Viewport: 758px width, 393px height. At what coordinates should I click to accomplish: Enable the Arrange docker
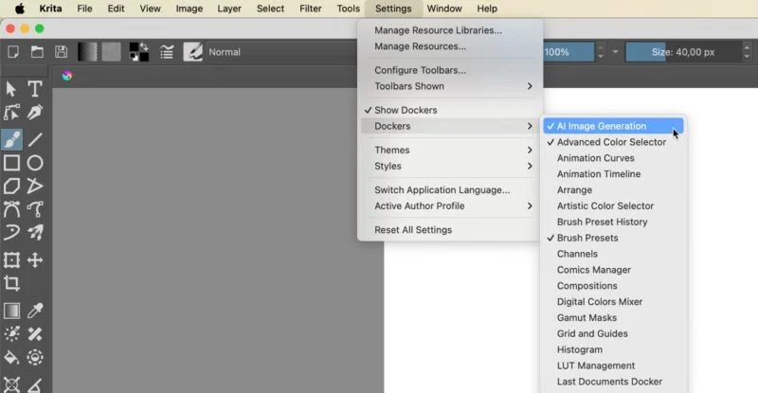pos(613,190)
